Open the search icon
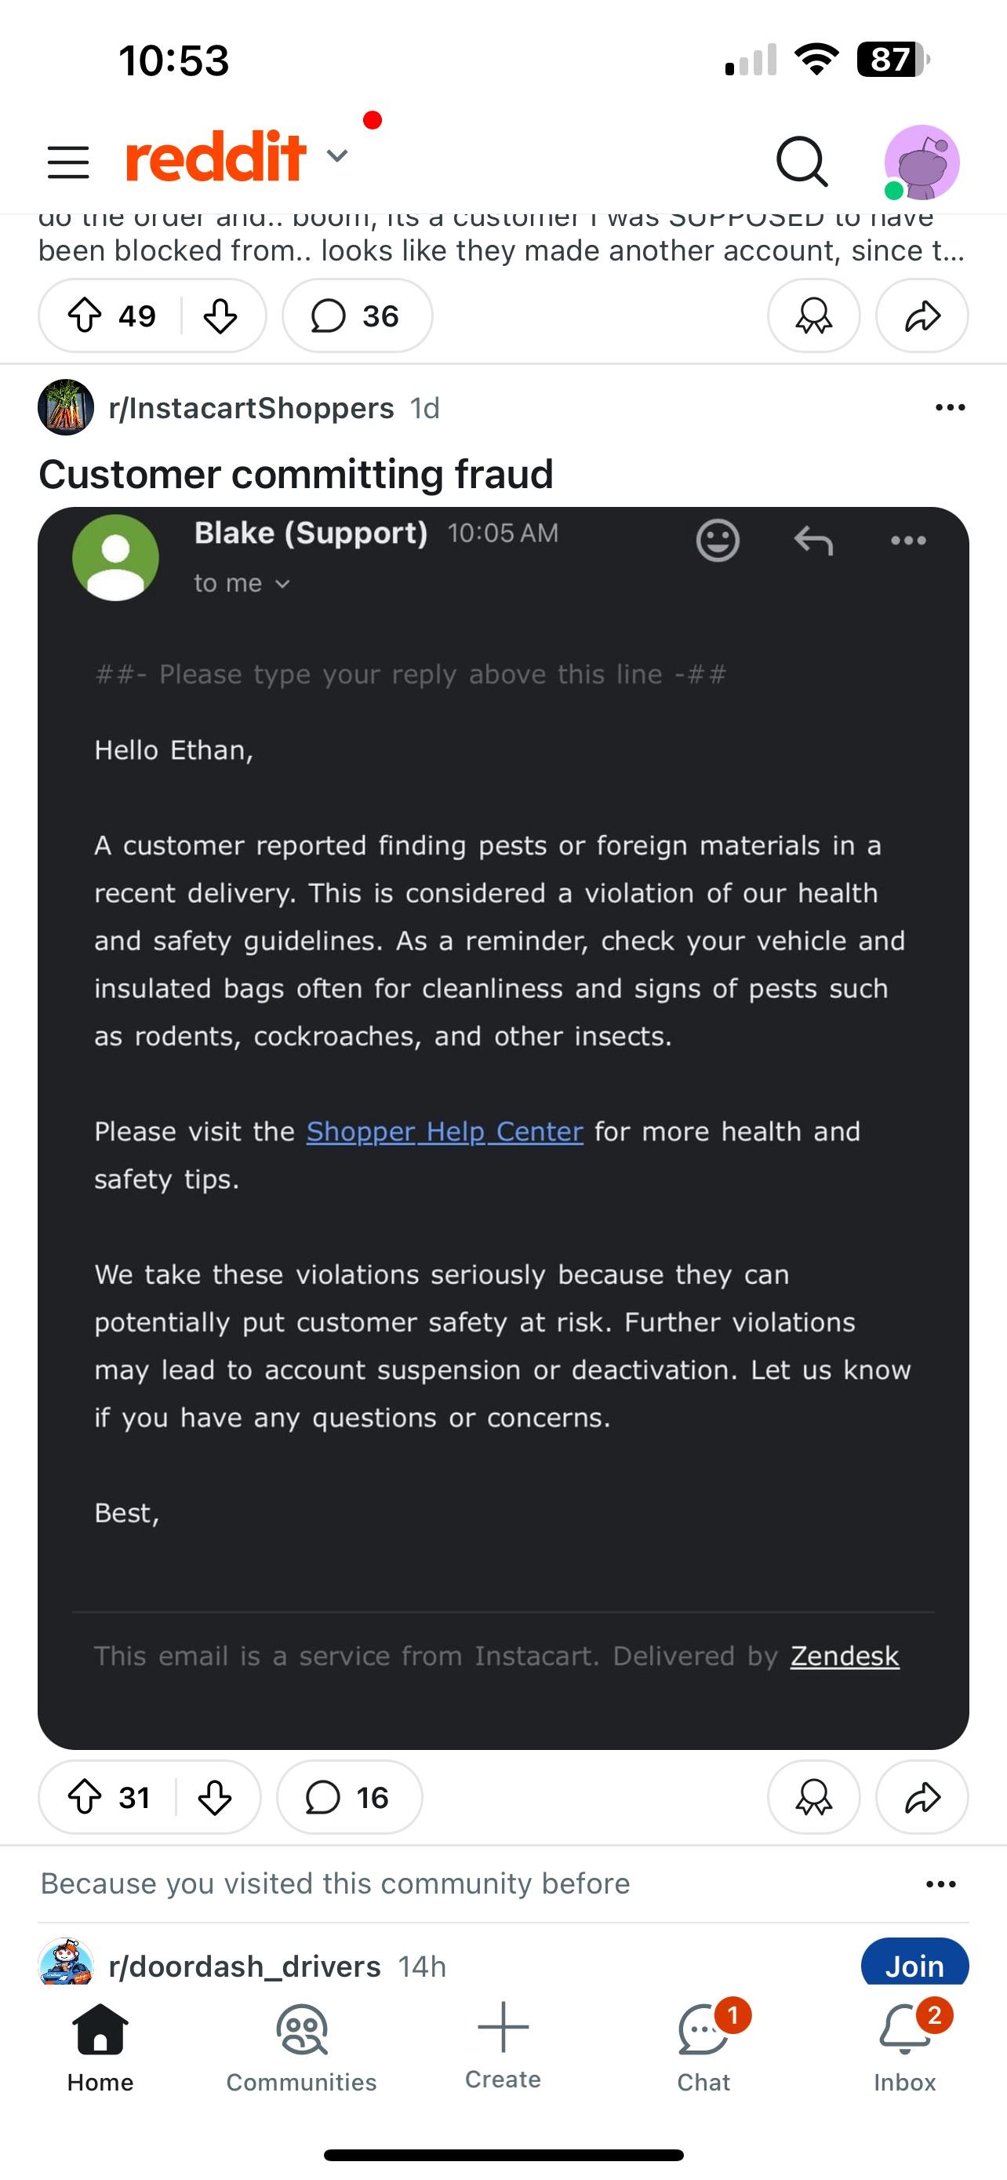The image size is (1007, 2180). pos(802,162)
